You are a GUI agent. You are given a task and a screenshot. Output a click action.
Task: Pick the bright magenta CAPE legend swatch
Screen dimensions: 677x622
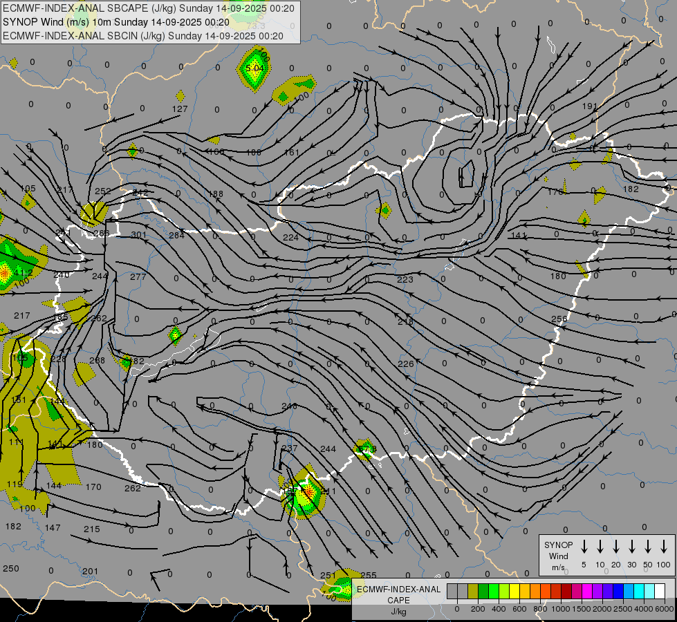(587, 591)
